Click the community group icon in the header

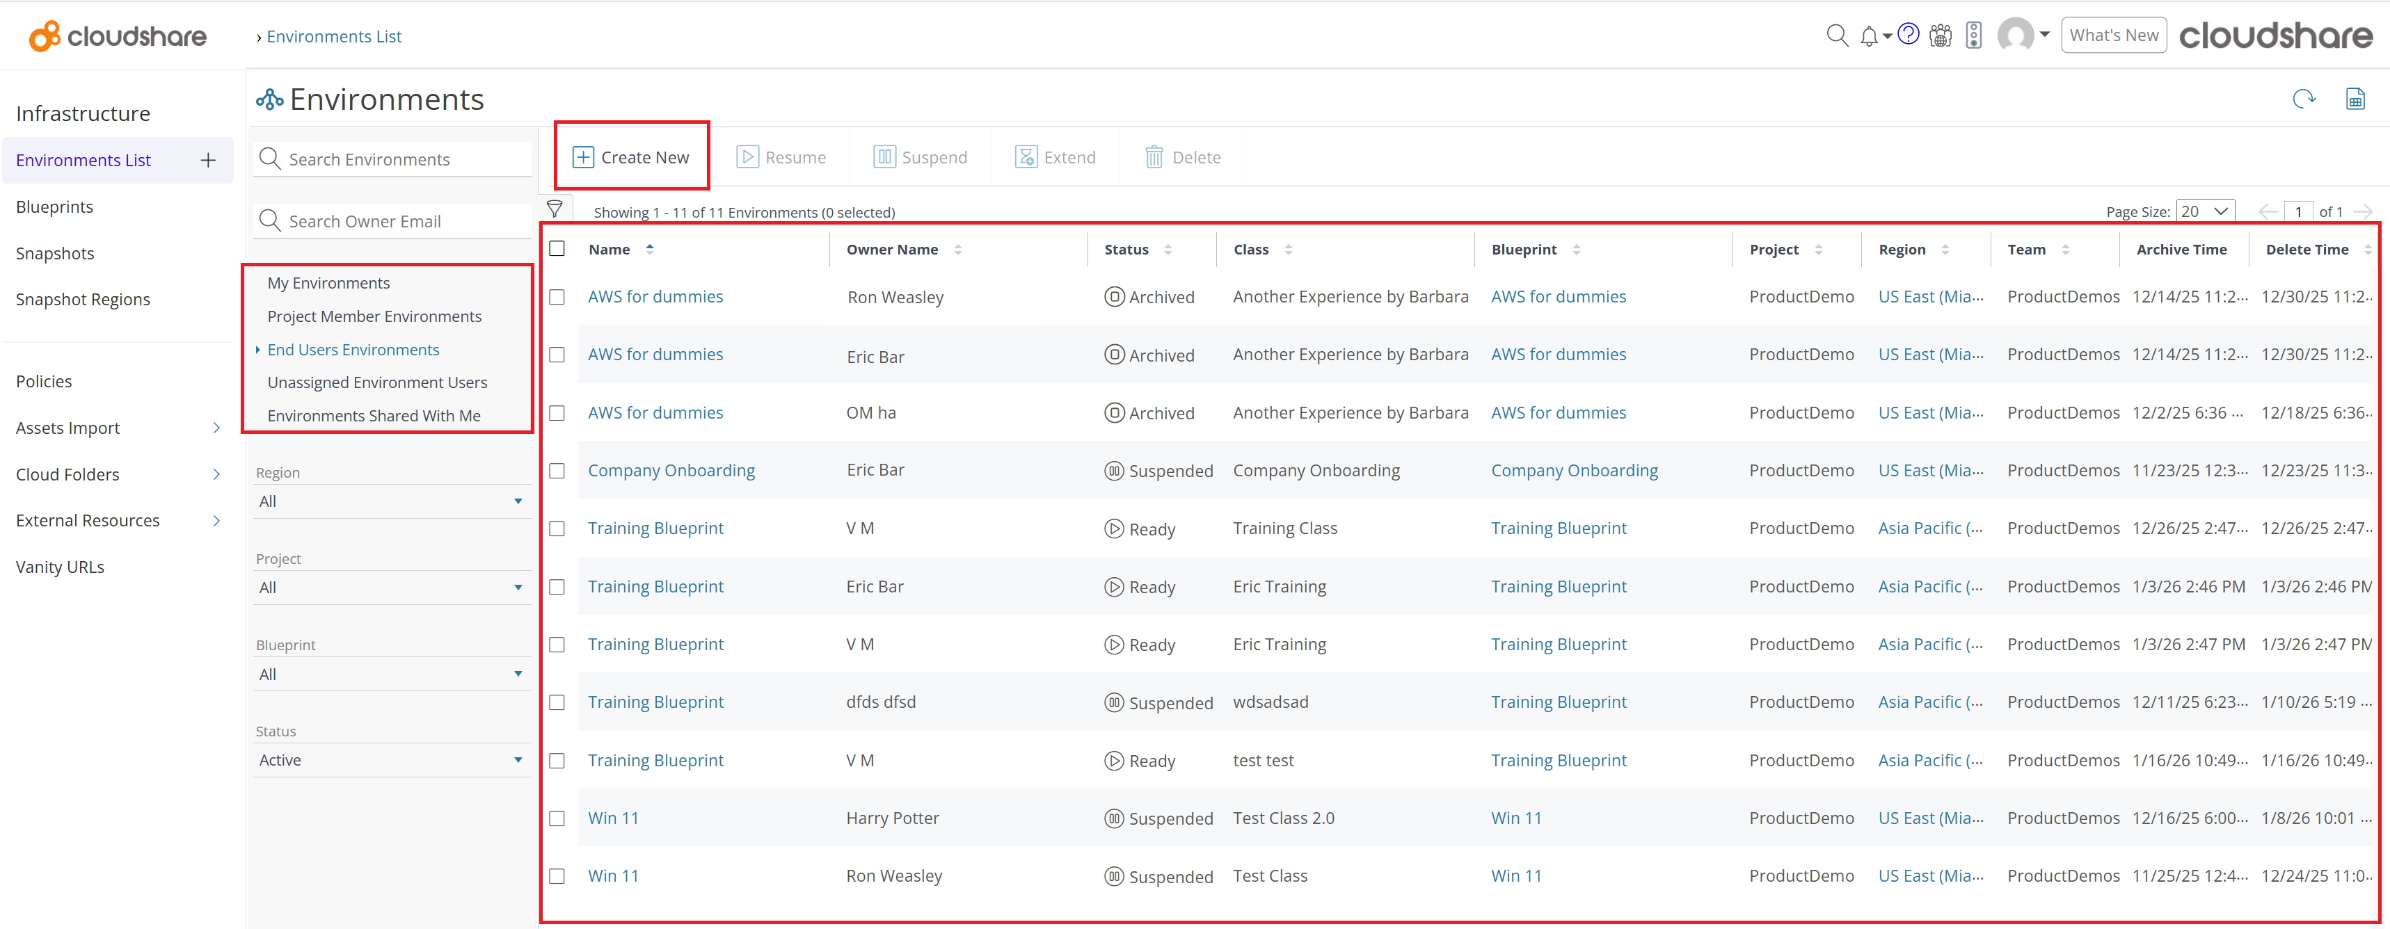(x=1940, y=35)
